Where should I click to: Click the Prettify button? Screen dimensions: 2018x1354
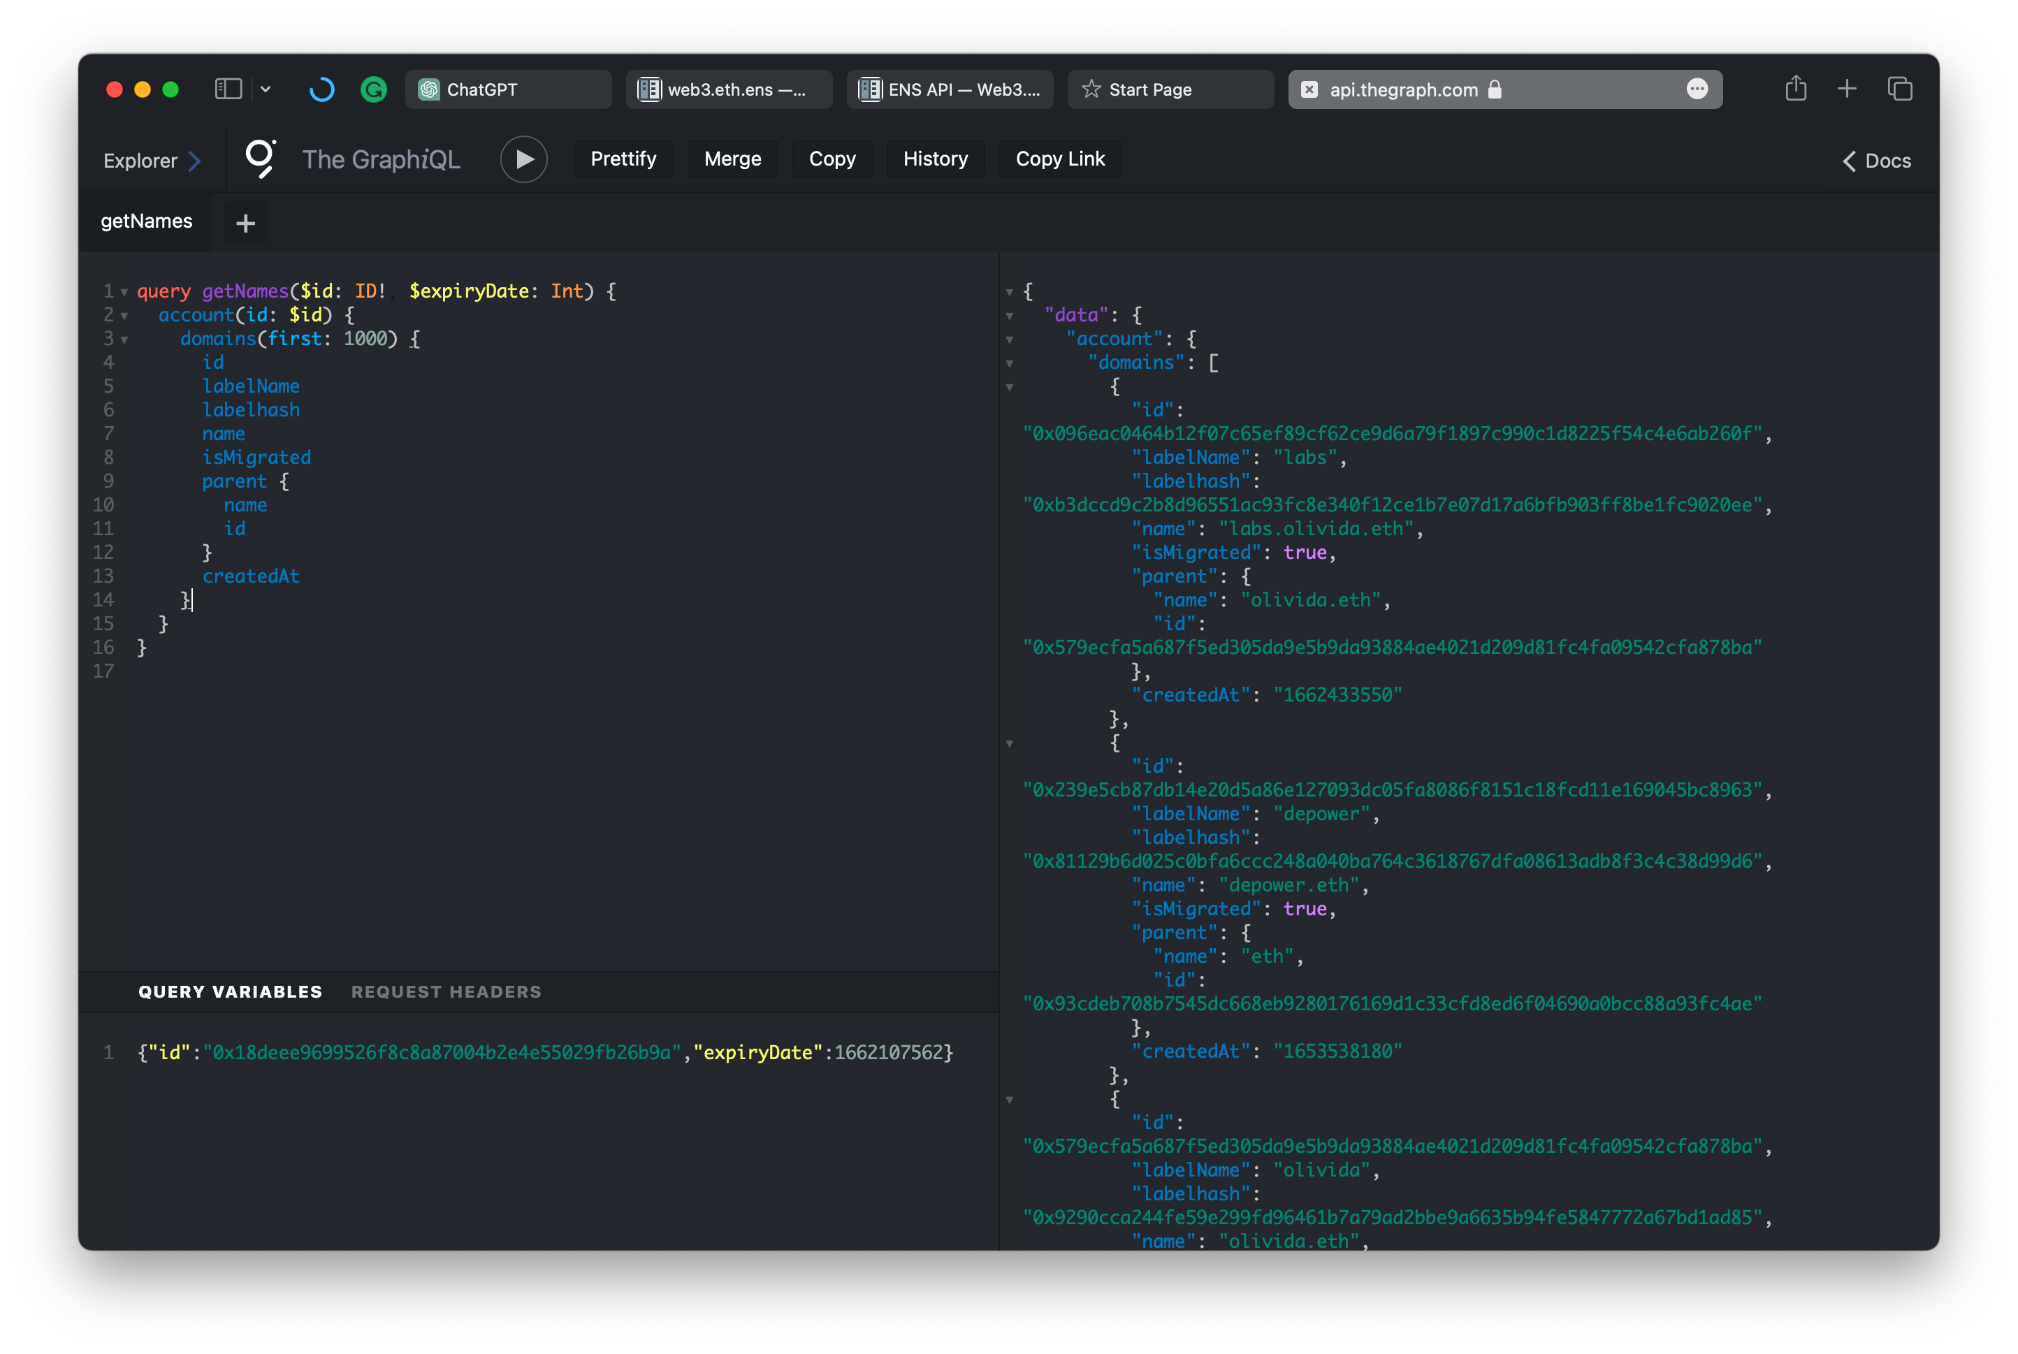[x=623, y=159]
